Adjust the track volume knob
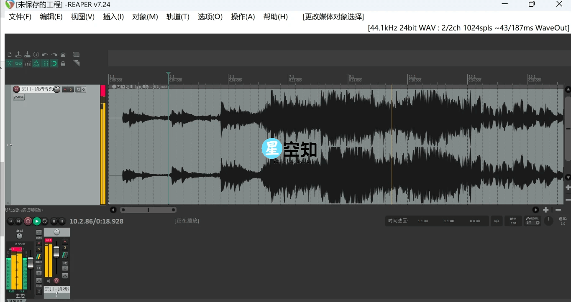 coord(57,89)
